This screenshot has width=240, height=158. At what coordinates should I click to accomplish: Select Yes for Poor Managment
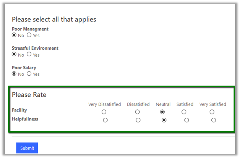[x=29, y=35]
